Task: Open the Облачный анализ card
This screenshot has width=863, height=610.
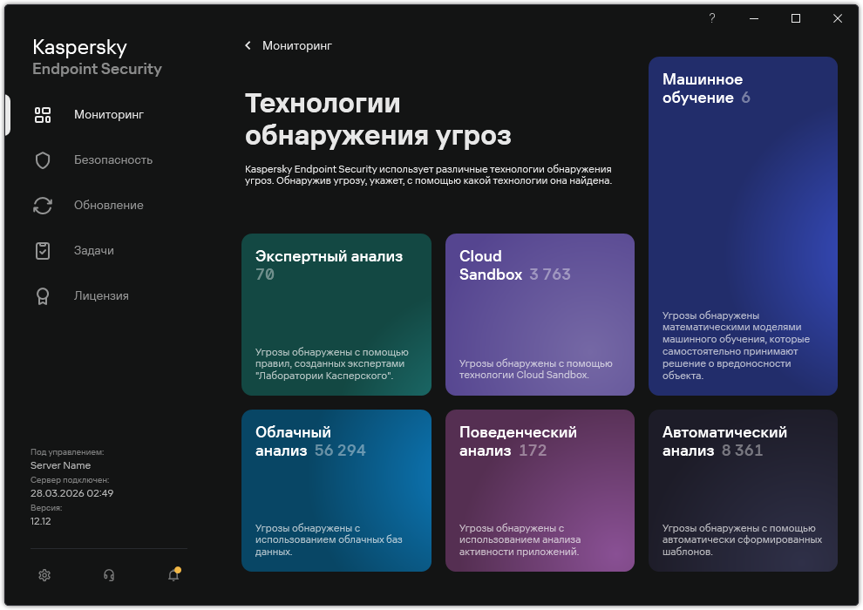Action: [x=336, y=491]
